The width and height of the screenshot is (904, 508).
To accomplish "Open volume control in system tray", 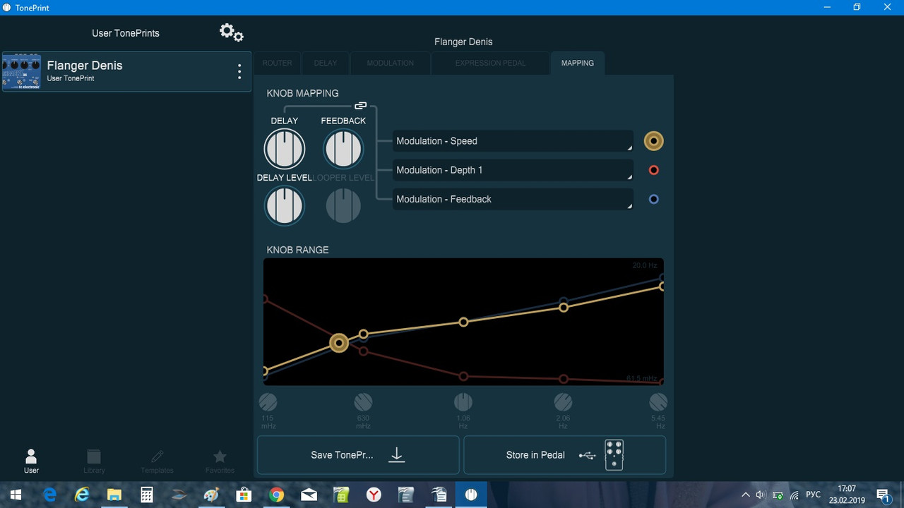I will click(x=761, y=495).
